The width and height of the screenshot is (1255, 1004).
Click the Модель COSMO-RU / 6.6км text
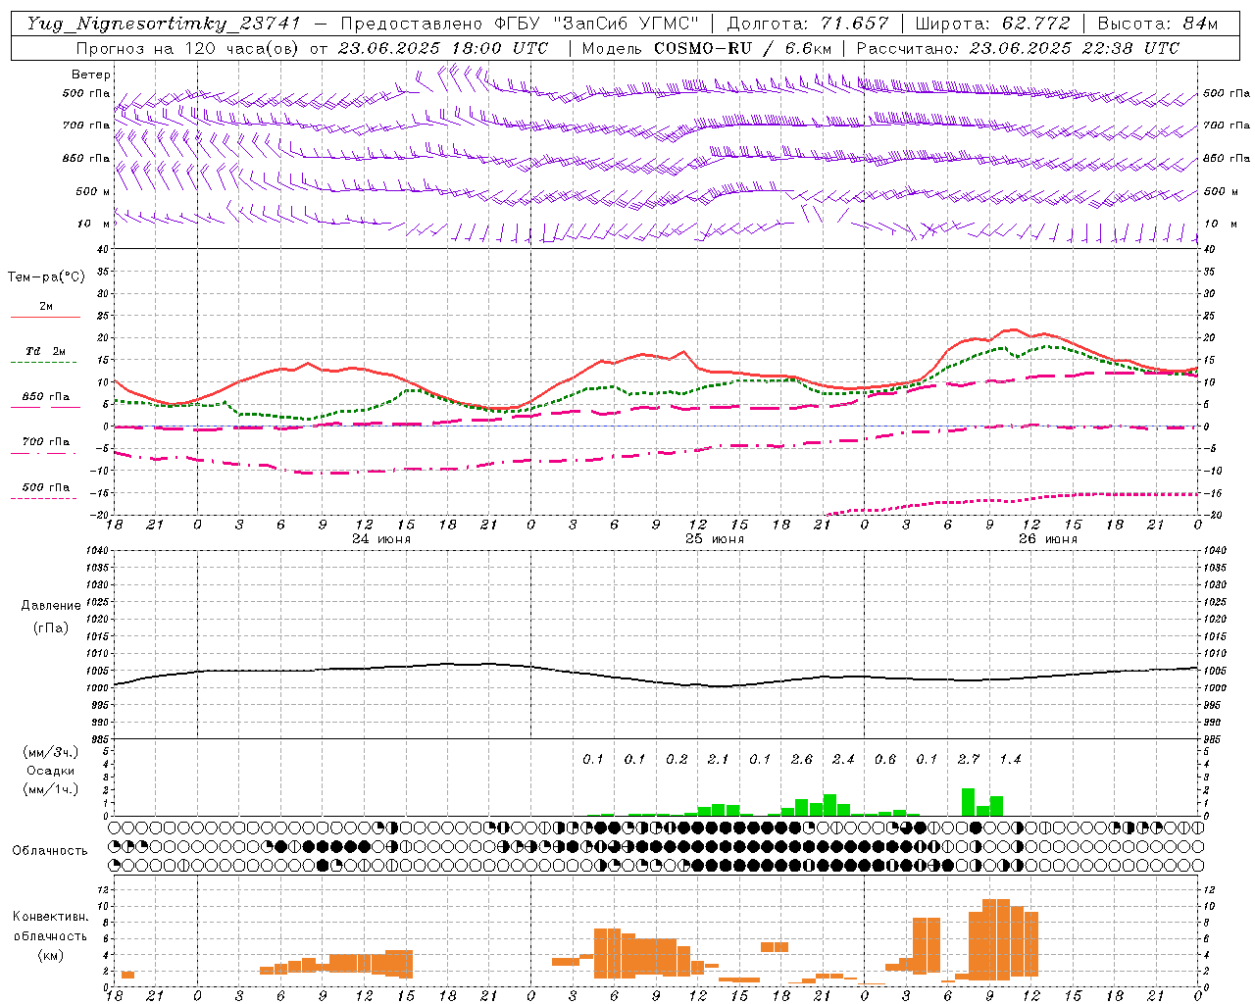click(707, 48)
